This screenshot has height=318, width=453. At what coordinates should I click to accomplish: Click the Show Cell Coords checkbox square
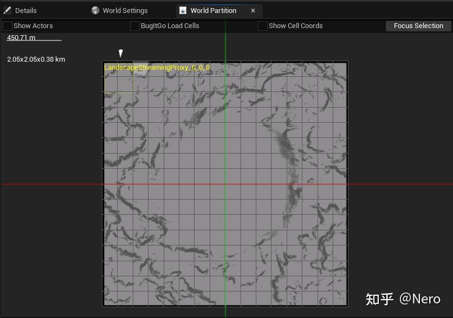tap(263, 25)
